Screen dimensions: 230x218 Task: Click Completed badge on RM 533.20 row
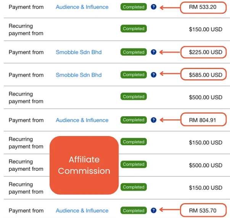pyautogui.click(x=133, y=7)
